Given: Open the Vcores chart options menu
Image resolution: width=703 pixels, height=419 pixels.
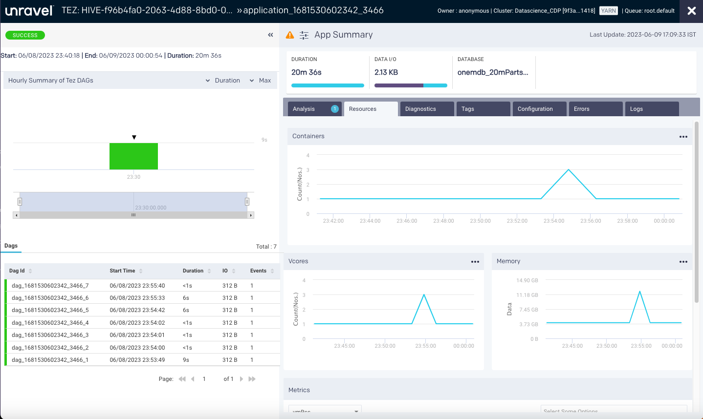Looking at the screenshot, I should click(475, 262).
